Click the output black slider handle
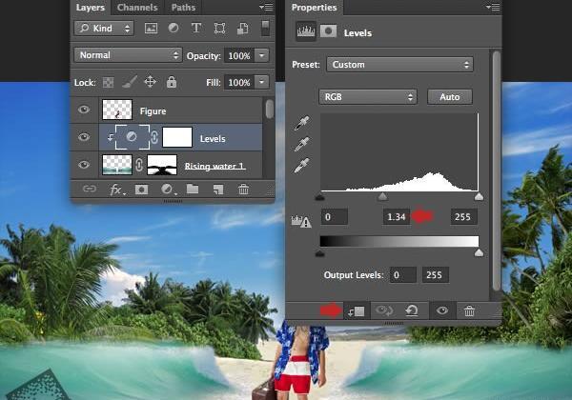Screen dimensions: 572x400 coord(319,252)
